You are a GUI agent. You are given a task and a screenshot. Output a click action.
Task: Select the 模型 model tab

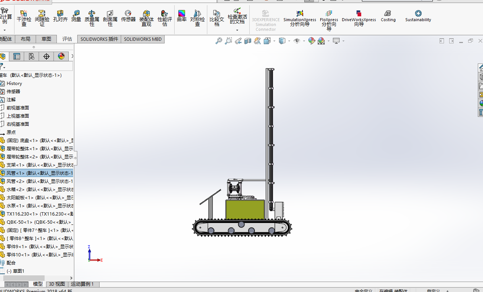[38, 284]
